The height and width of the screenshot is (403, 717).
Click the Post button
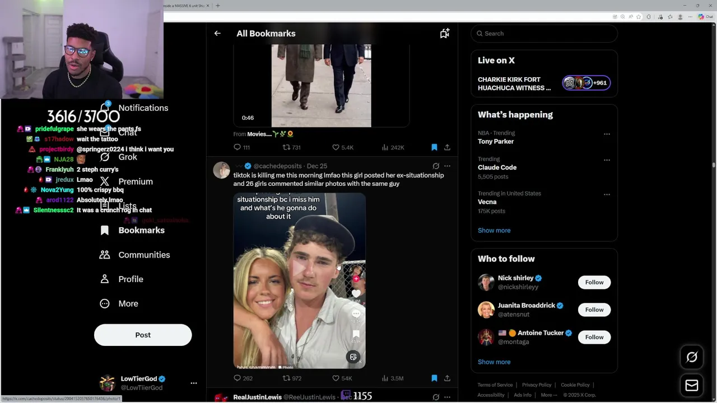143,335
